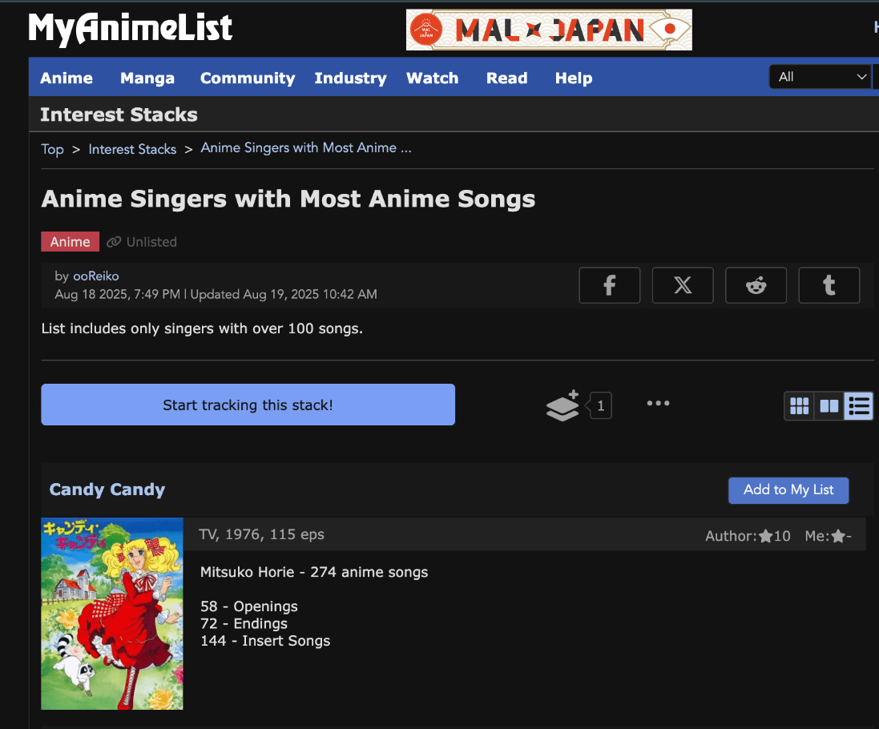Click Start tracking this stack button
This screenshot has width=879, height=729.
pyautogui.click(x=248, y=405)
